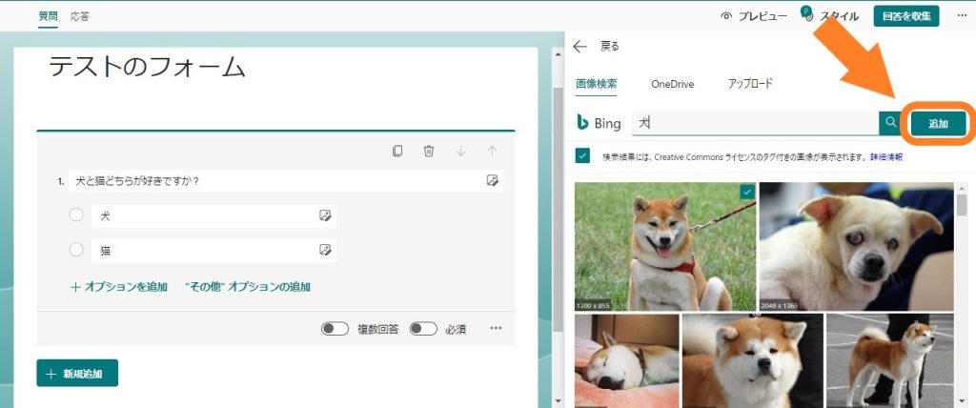Move question down with arrow icon

click(460, 151)
